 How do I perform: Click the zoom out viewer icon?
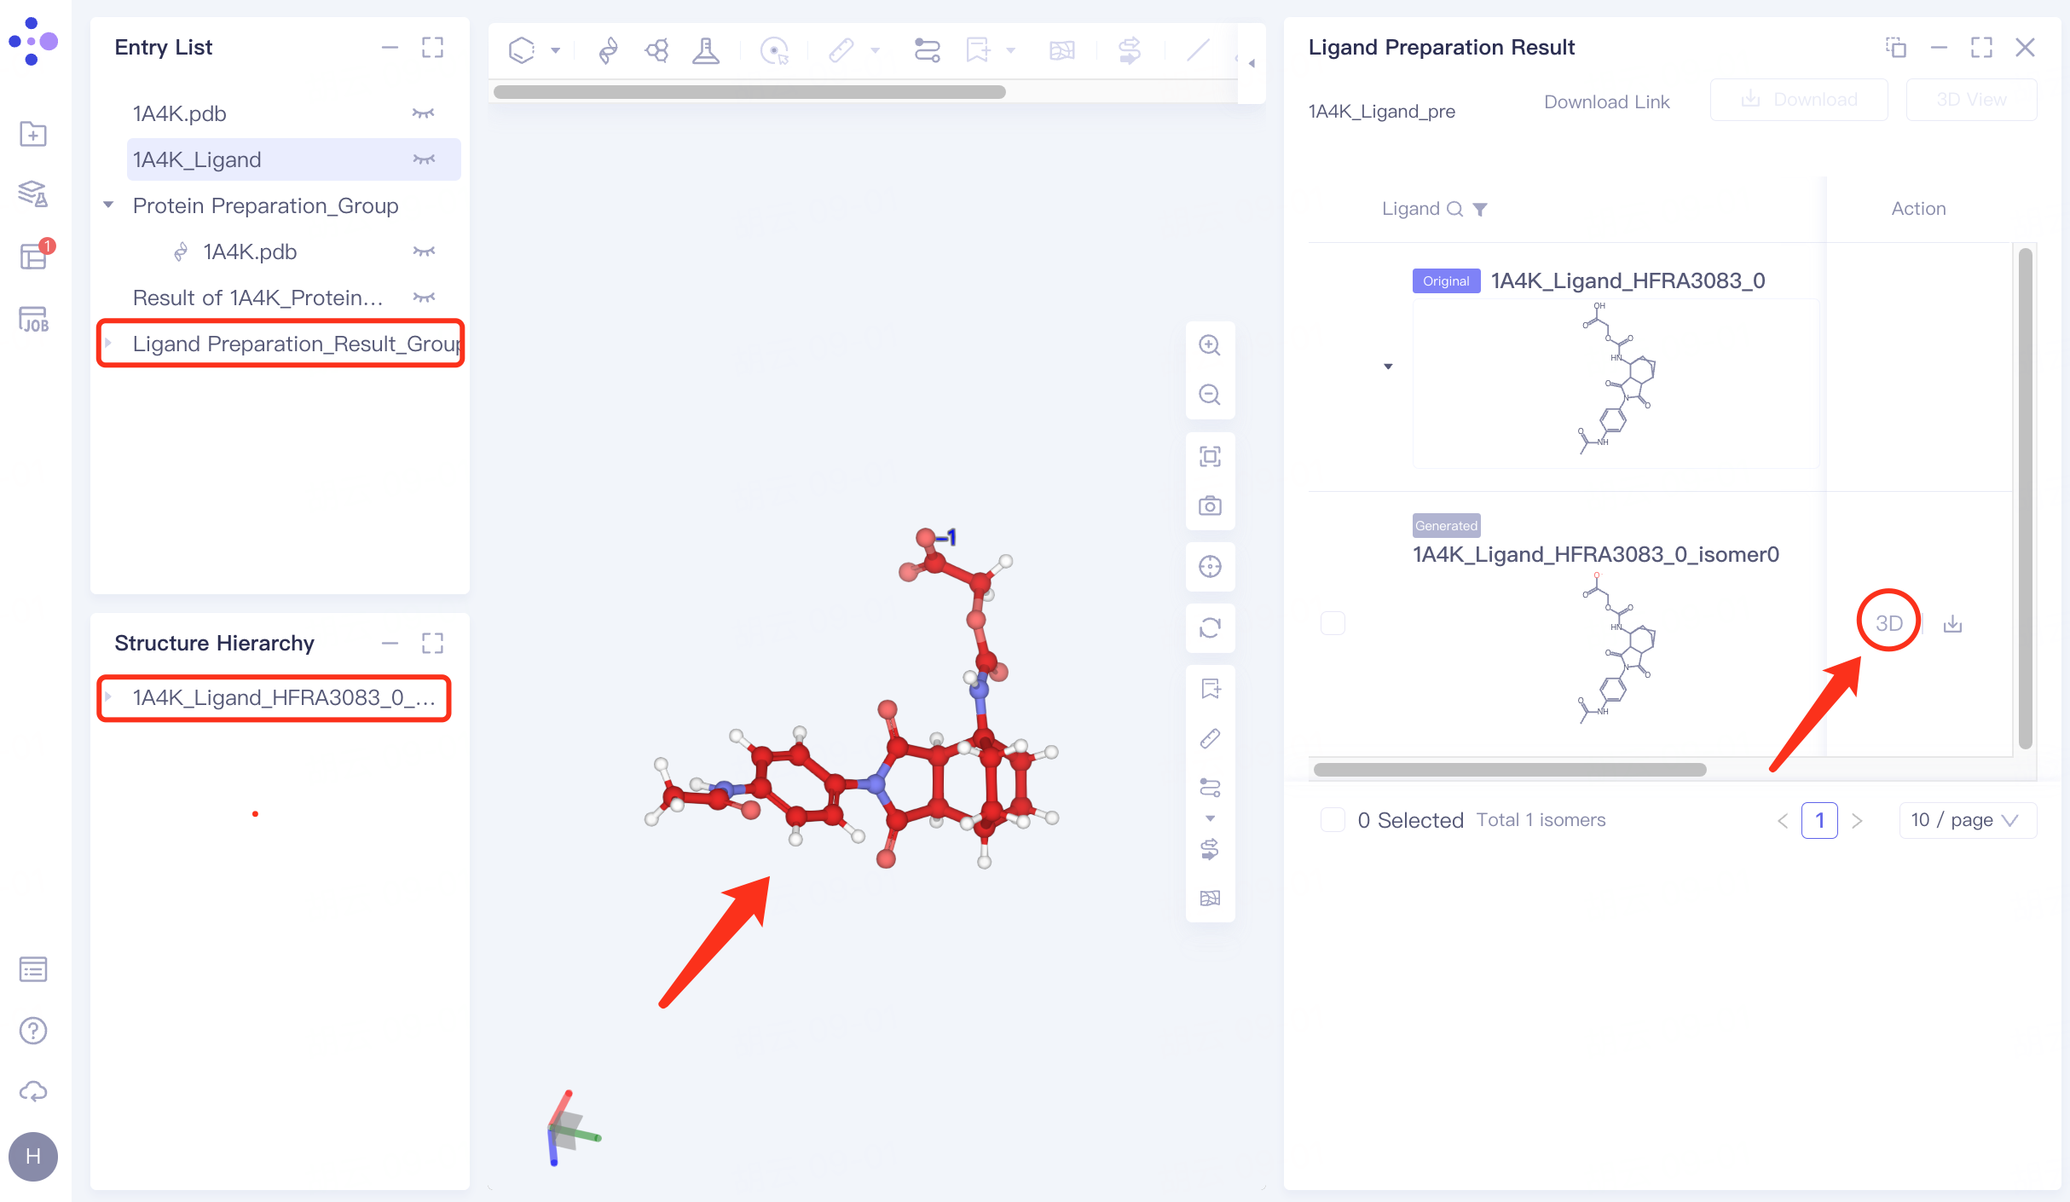1209,395
